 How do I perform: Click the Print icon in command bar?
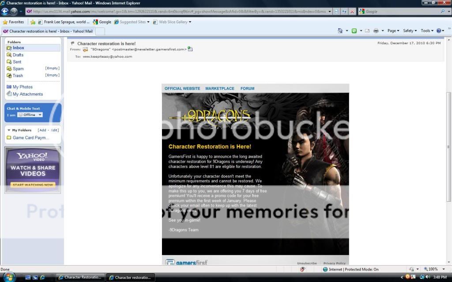(376, 30)
